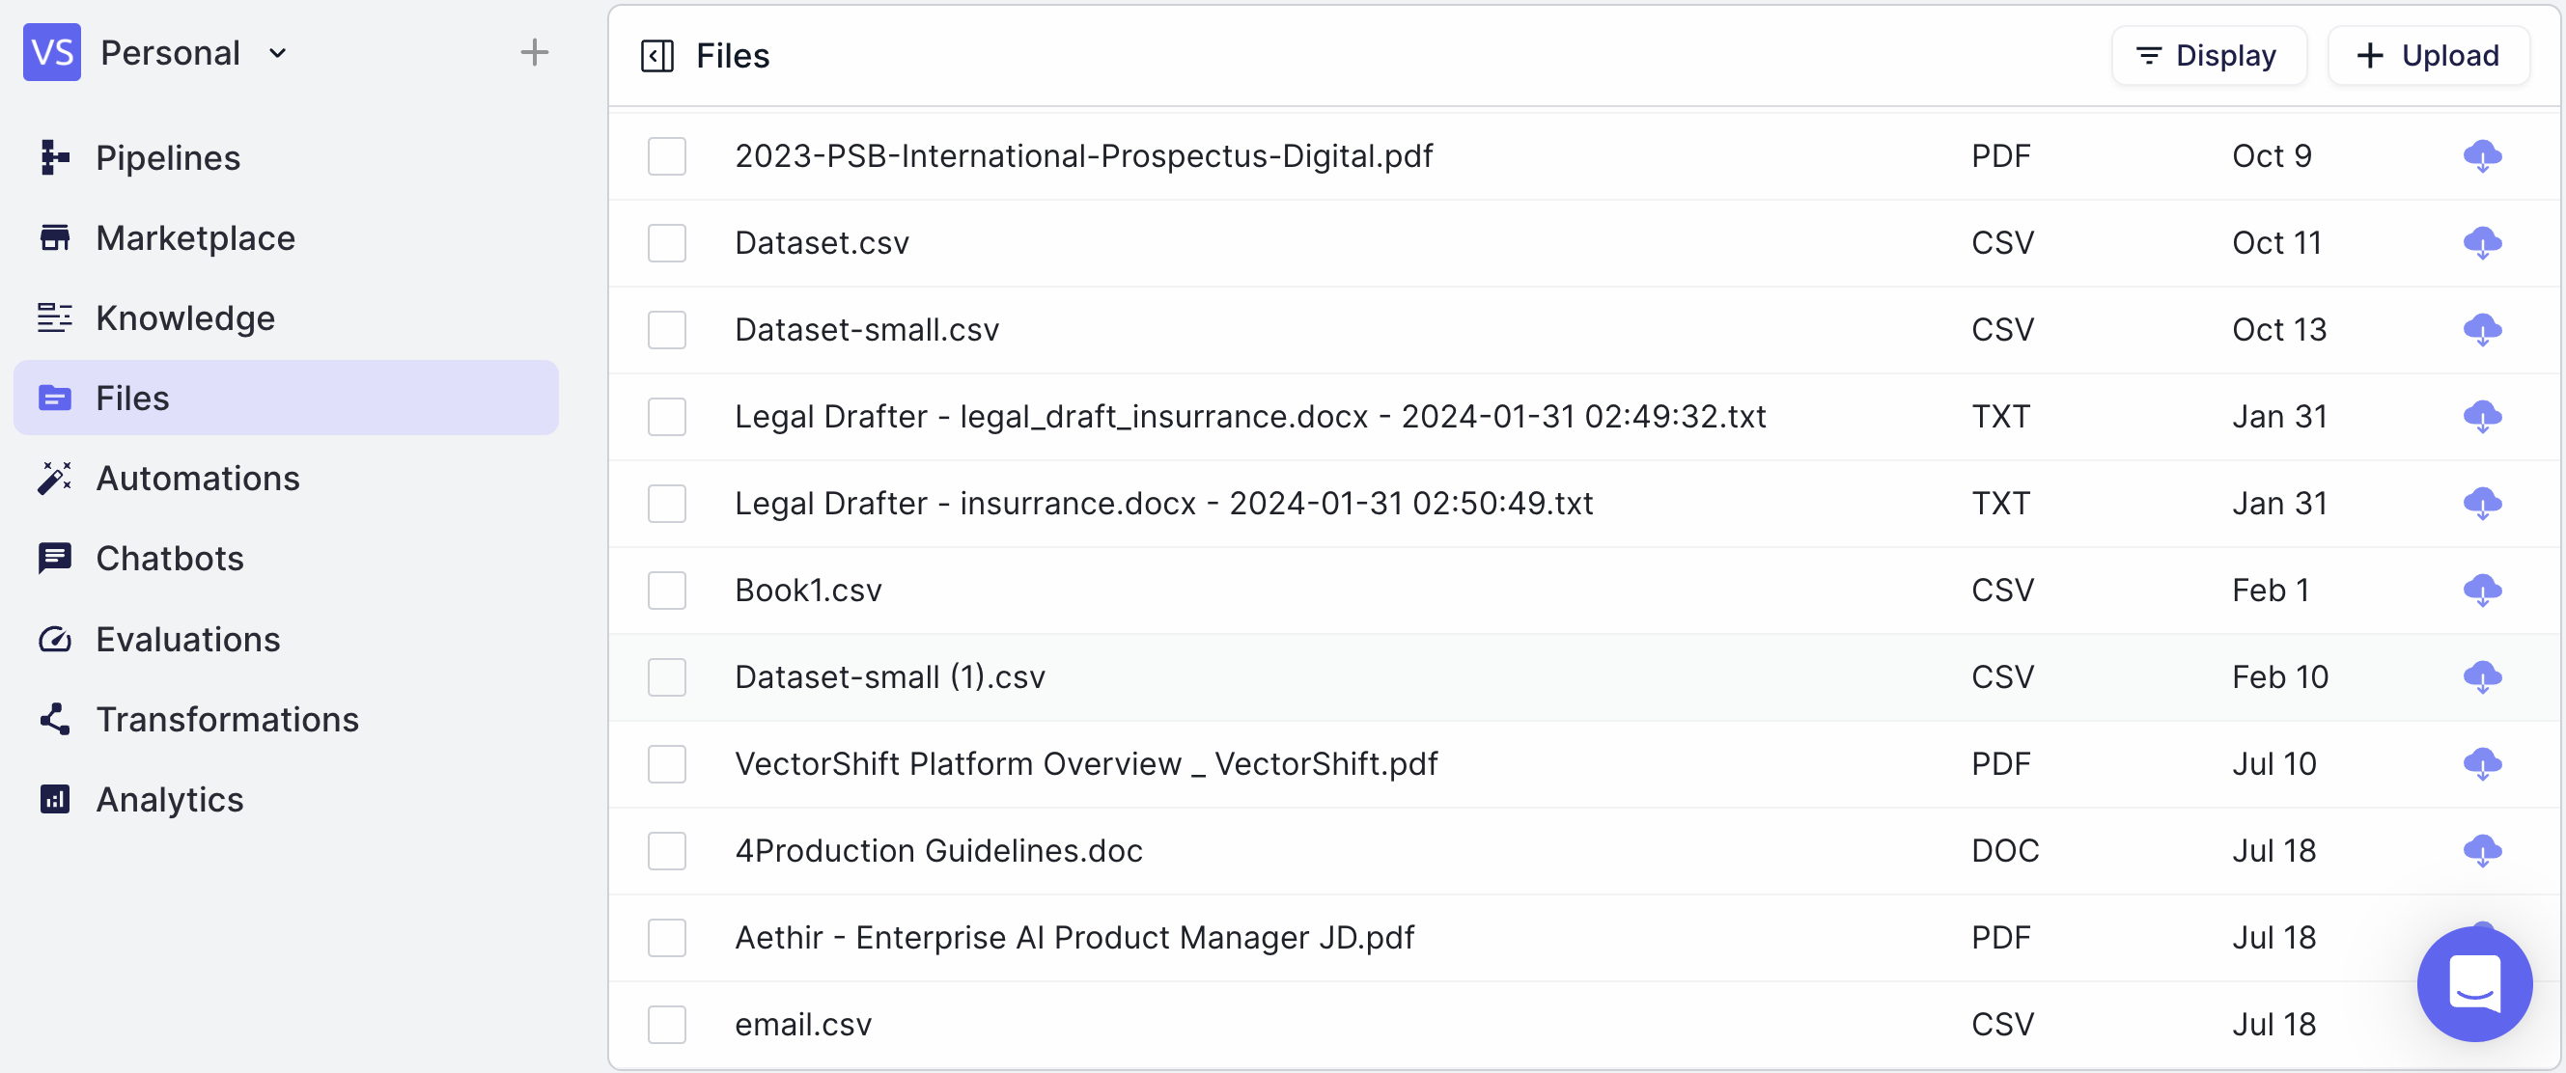This screenshot has width=2566, height=1073.
Task: Go to the Chatbots section
Action: point(286,559)
